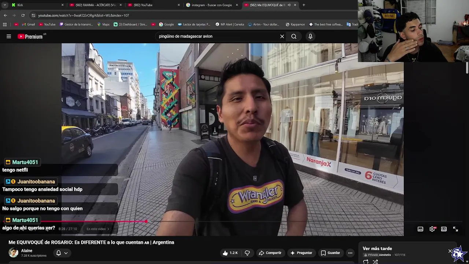The height and width of the screenshot is (264, 469).
Task: Toggle fullscreen mode in player
Action: 456,229
